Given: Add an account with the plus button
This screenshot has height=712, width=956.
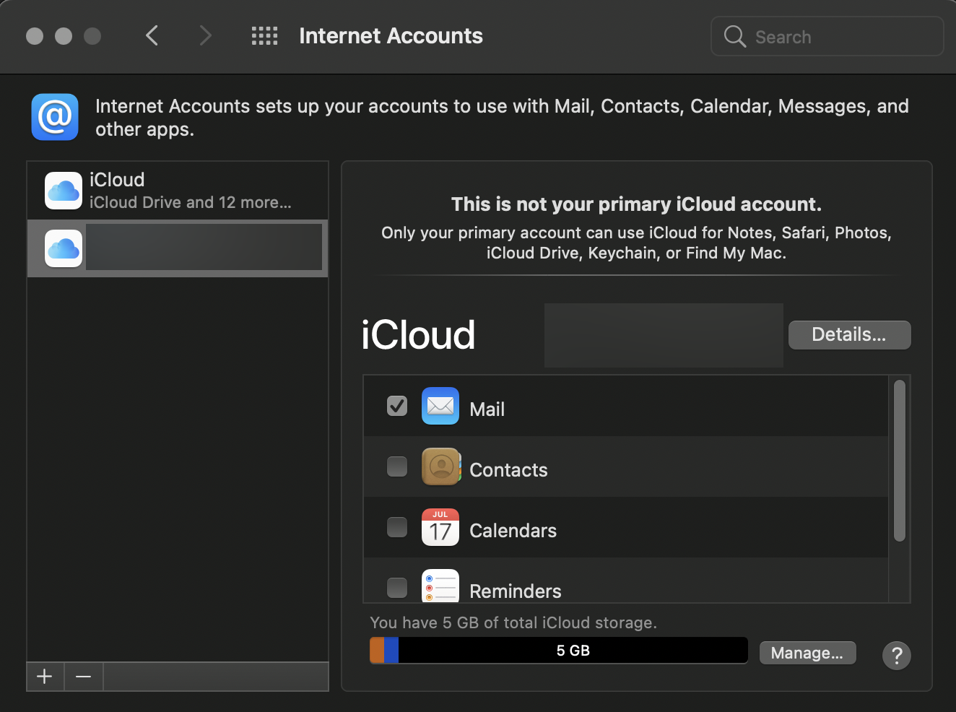Looking at the screenshot, I should click(x=45, y=677).
